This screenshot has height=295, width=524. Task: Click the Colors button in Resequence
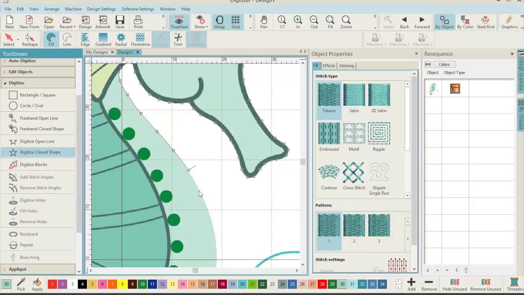444,64
